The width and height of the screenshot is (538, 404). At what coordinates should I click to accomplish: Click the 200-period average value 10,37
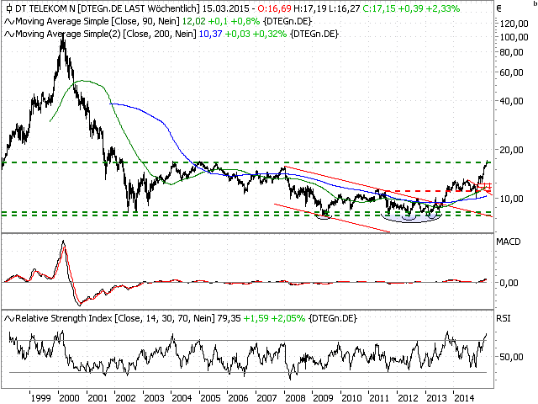(x=211, y=34)
